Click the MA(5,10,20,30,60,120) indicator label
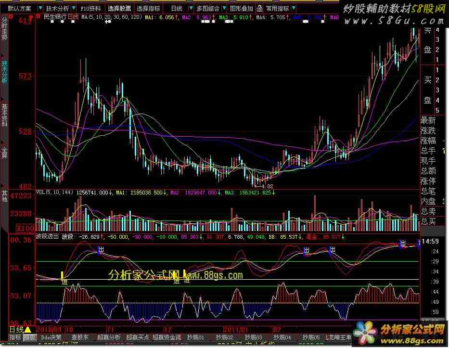 pyautogui.click(x=111, y=17)
